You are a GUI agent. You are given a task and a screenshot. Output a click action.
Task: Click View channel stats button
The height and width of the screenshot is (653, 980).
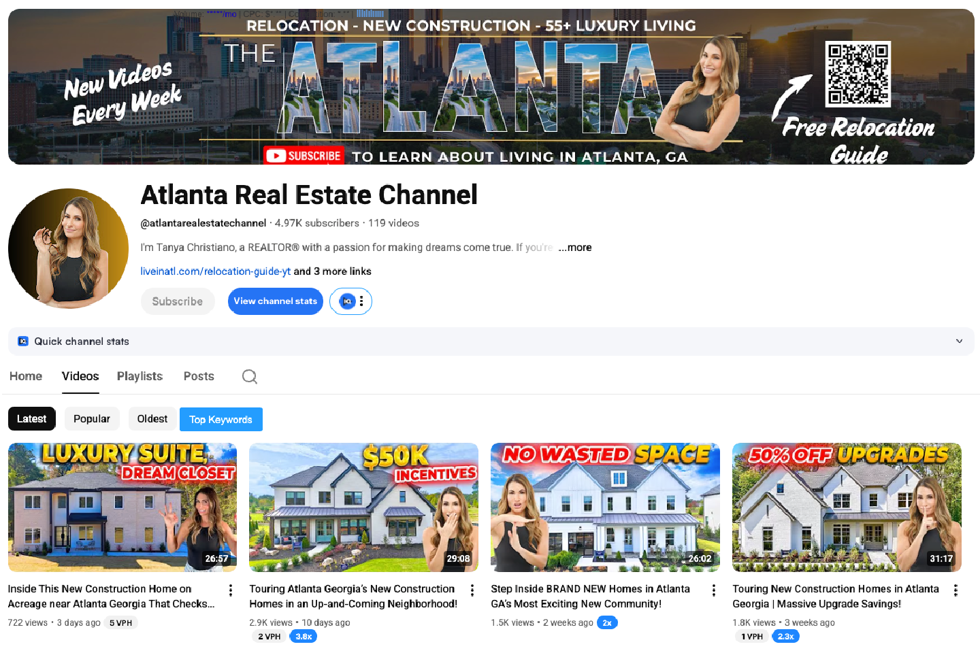tap(276, 301)
